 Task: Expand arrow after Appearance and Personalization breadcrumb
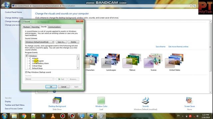click(x=61, y=6)
